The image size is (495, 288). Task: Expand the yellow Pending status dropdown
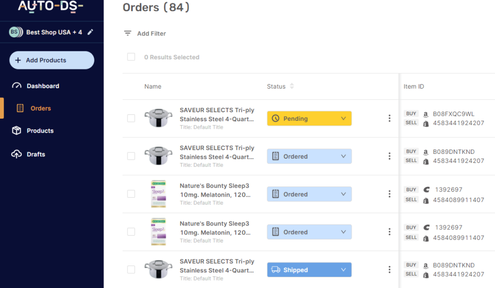[344, 119]
